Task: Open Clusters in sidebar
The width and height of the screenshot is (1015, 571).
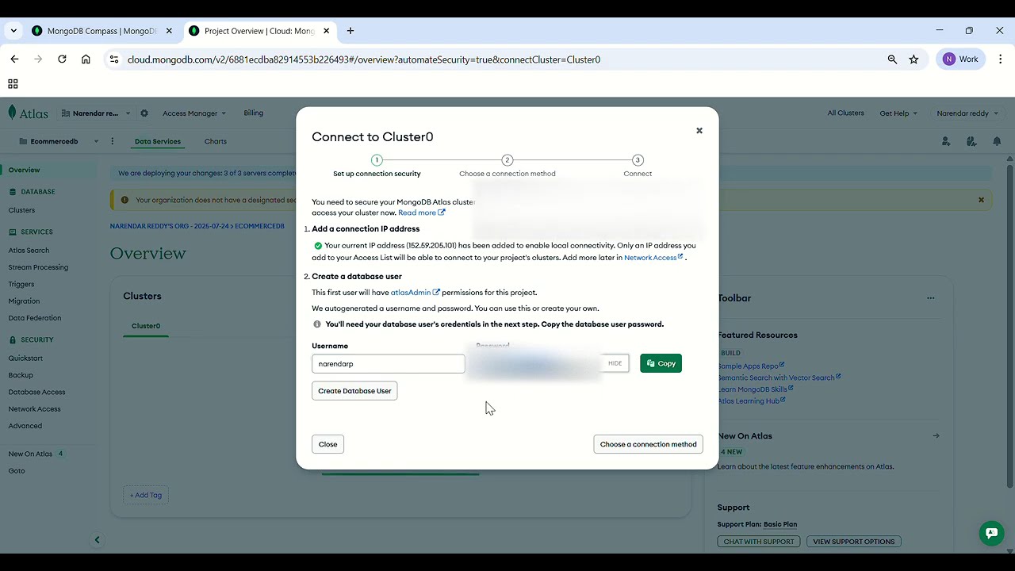Action: (21, 210)
